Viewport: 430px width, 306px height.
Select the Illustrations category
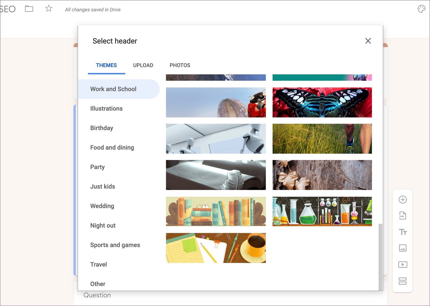[106, 108]
